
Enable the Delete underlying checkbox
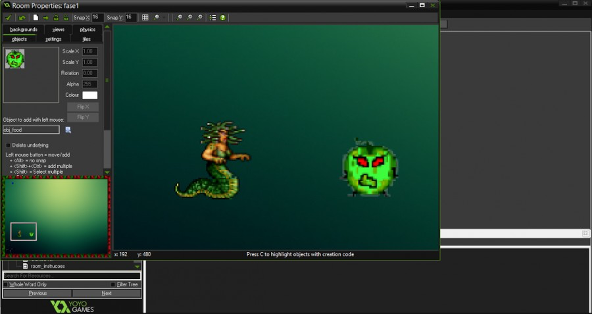[x=9, y=145]
